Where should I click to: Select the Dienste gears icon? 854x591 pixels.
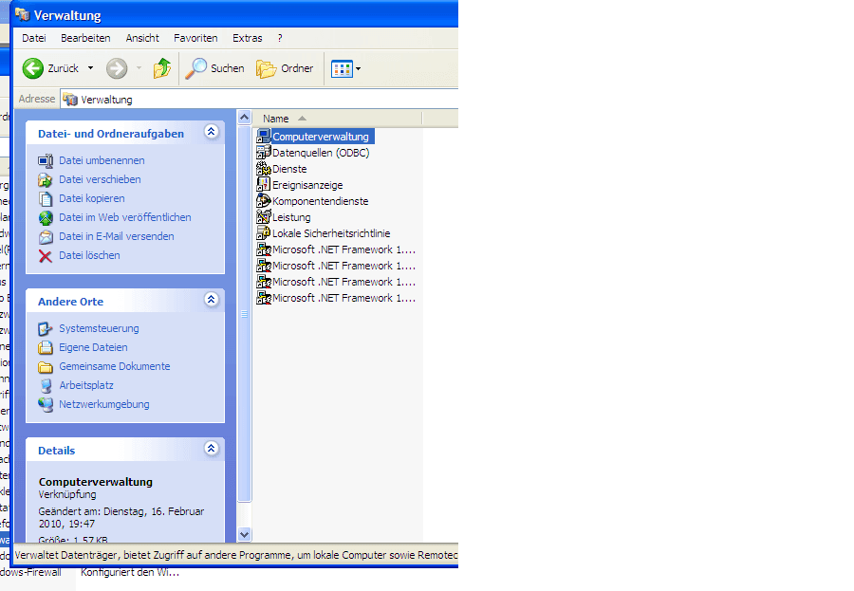(264, 169)
